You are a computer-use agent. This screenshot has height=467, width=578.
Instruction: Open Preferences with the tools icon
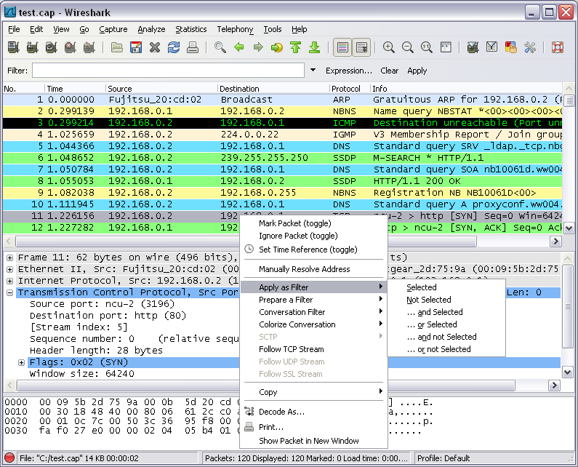pyautogui.click(x=530, y=48)
